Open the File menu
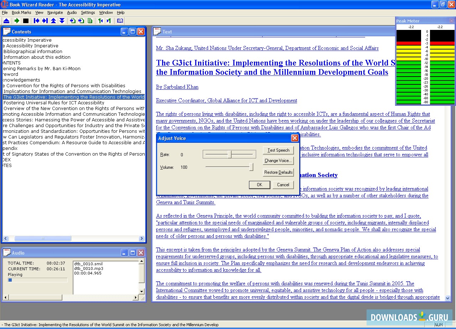The height and width of the screenshot is (329, 456). click(5, 12)
